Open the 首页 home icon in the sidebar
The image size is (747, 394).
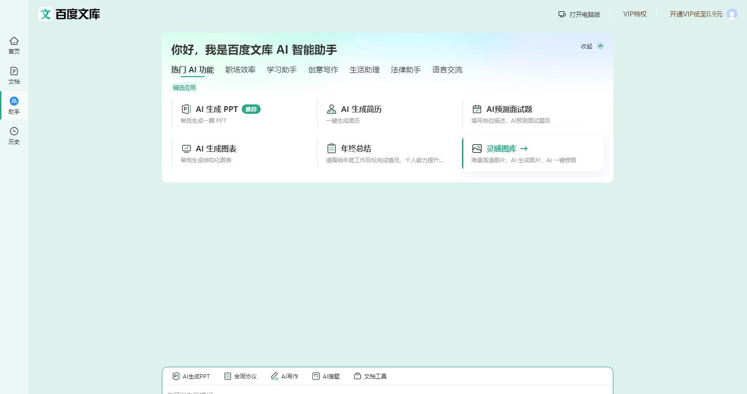[x=14, y=41]
